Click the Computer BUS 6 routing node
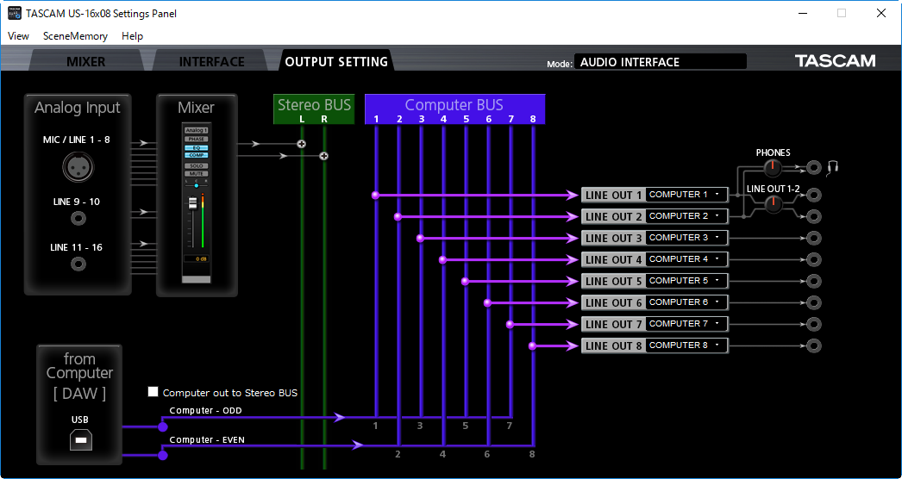This screenshot has width=902, height=479. pos(487,302)
